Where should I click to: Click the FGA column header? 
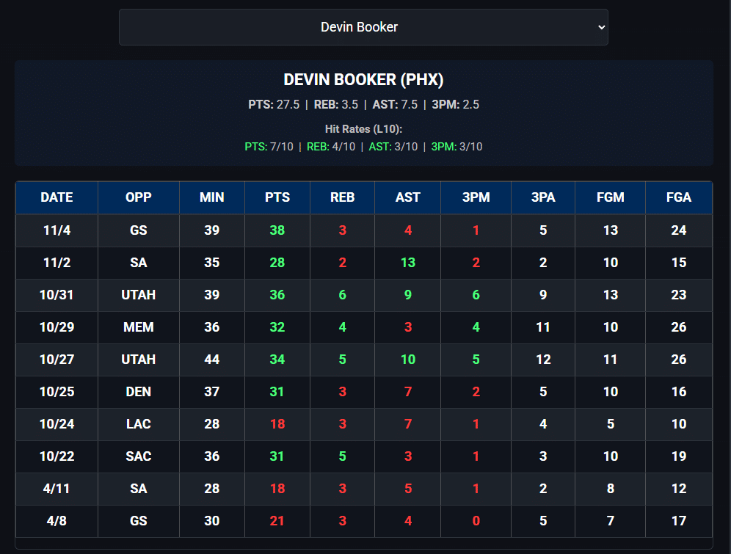click(679, 197)
